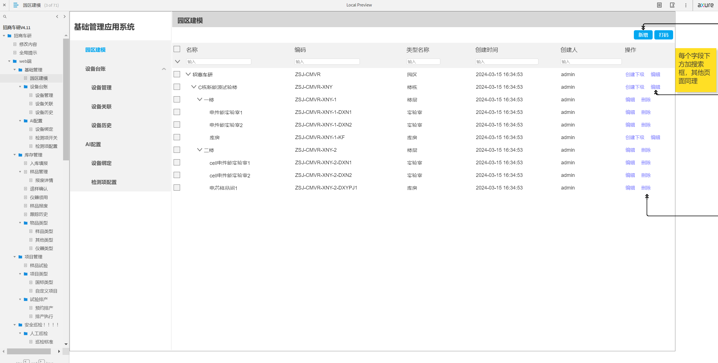718x363 pixels.
Task: Collapse the 一楼 row chevron
Action: click(x=200, y=99)
